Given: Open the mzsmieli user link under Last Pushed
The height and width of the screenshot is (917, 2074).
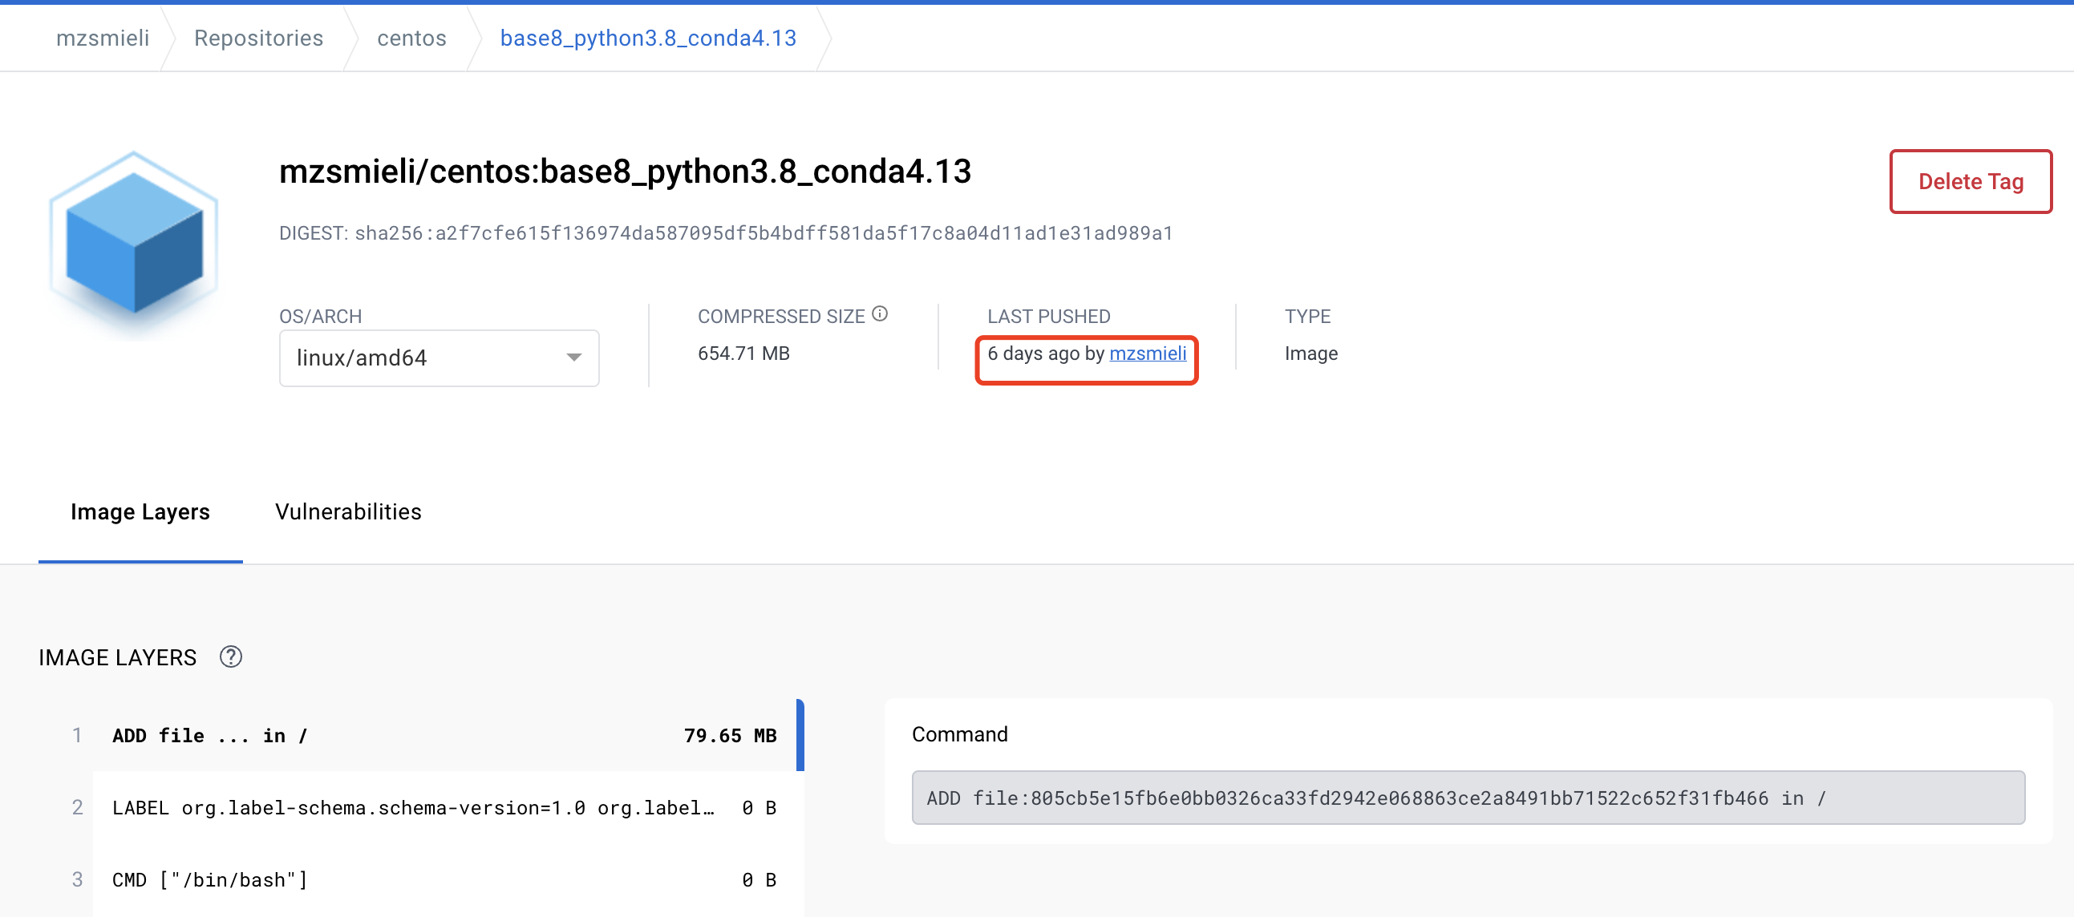Looking at the screenshot, I should click(1147, 353).
